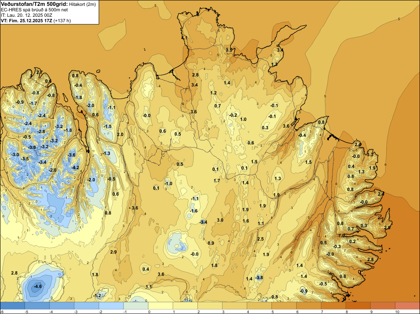Viewport: 420px width, 314px height.
Task: Click the '-3.5' temperature value on the map
Action: (x=25, y=159)
